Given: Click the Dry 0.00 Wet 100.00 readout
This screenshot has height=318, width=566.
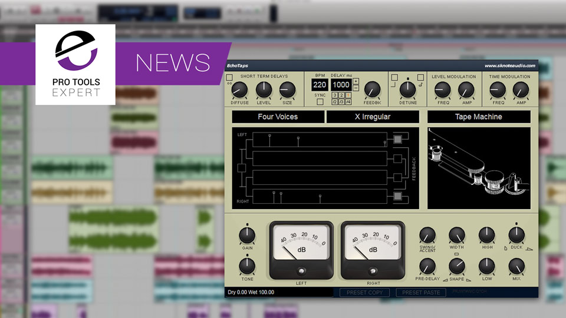Looking at the screenshot, I should (x=251, y=292).
